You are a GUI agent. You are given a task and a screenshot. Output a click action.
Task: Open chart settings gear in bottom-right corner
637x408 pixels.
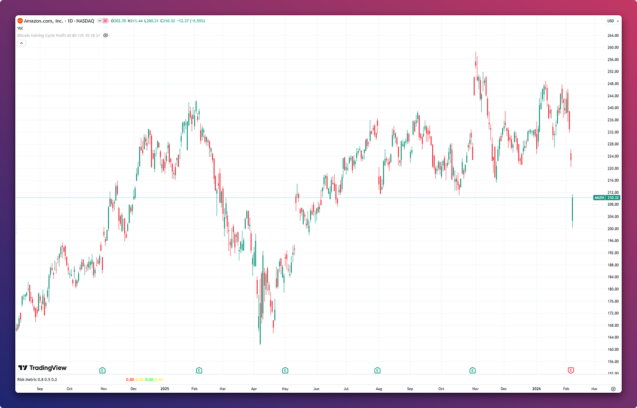click(x=613, y=389)
